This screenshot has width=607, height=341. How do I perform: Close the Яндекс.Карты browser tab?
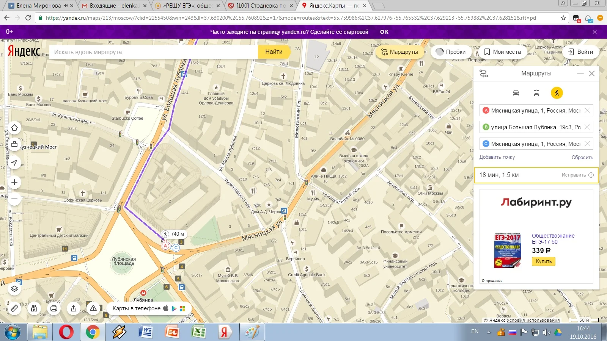click(365, 6)
